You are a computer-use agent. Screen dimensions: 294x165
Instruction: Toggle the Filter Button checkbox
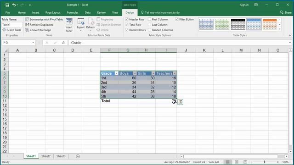tap(176, 19)
